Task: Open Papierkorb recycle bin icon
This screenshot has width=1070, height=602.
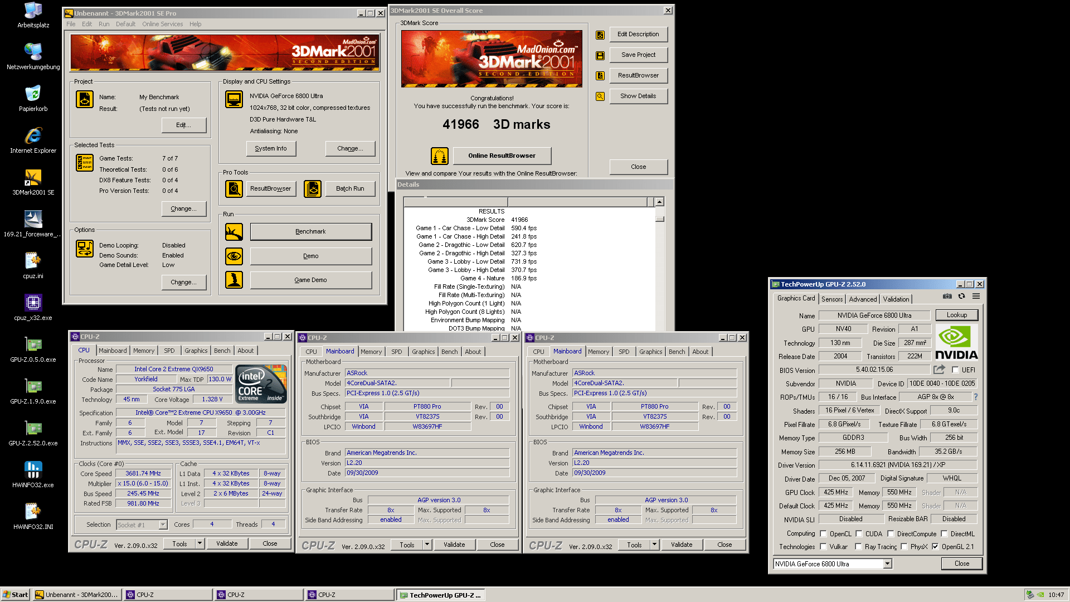Action: pos(33,99)
